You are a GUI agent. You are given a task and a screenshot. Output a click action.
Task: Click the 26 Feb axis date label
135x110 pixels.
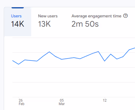[21, 102]
